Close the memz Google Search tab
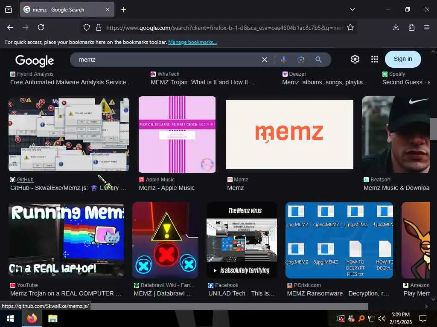The image size is (437, 327). tap(108, 10)
